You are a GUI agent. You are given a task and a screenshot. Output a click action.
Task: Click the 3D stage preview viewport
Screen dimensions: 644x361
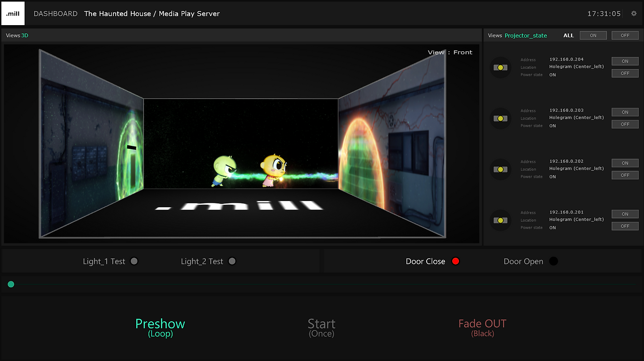pos(242,144)
